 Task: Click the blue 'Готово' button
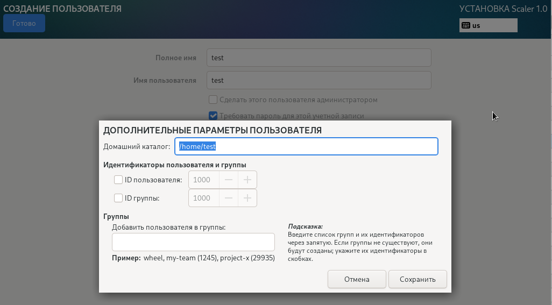(24, 24)
